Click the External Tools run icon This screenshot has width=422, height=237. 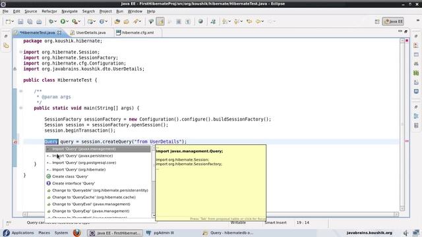pos(75,22)
